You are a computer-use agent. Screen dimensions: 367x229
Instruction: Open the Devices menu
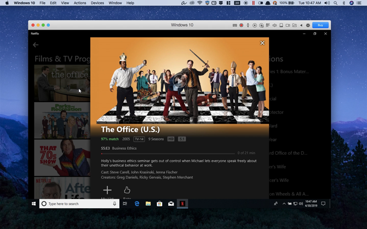tap(97, 3)
